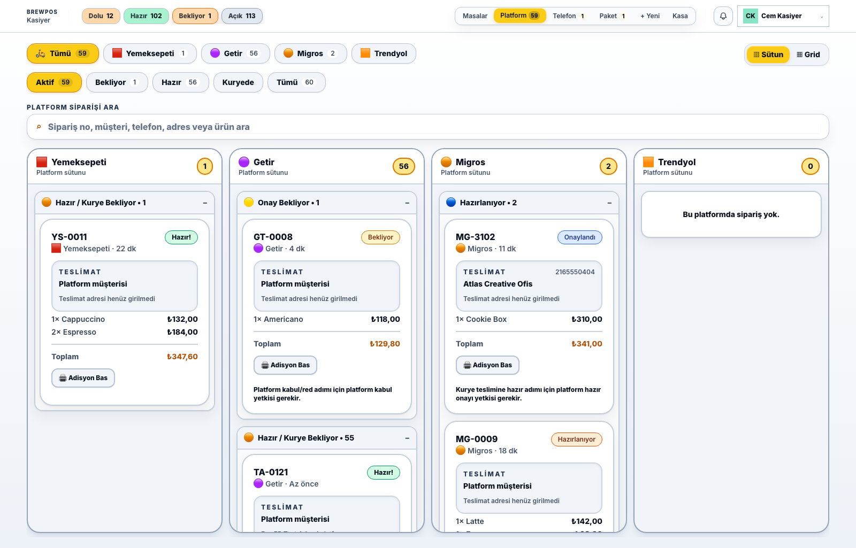Switch to Grid view
The height and width of the screenshot is (548, 856).
click(808, 55)
